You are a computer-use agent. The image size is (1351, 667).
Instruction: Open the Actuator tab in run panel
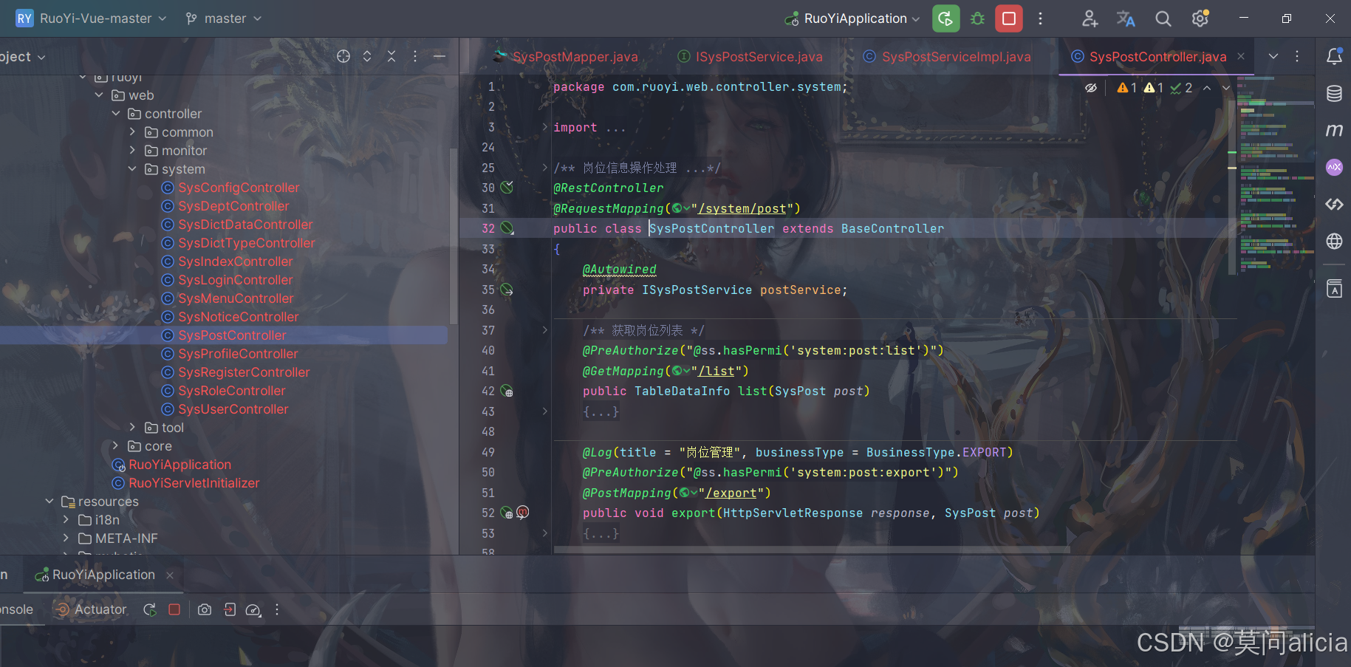[91, 609]
